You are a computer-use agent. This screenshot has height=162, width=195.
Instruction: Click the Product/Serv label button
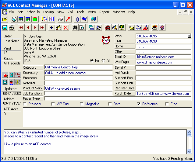click(x=33, y=88)
